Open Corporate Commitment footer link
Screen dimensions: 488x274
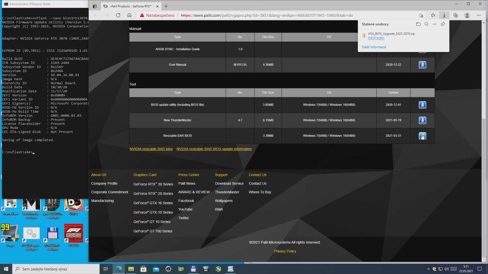coord(110,192)
